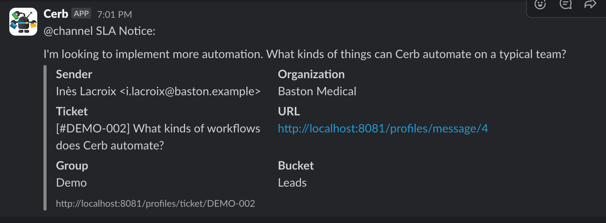Select the Bucket field label
Image resolution: width=606 pixels, height=223 pixels.
point(296,166)
